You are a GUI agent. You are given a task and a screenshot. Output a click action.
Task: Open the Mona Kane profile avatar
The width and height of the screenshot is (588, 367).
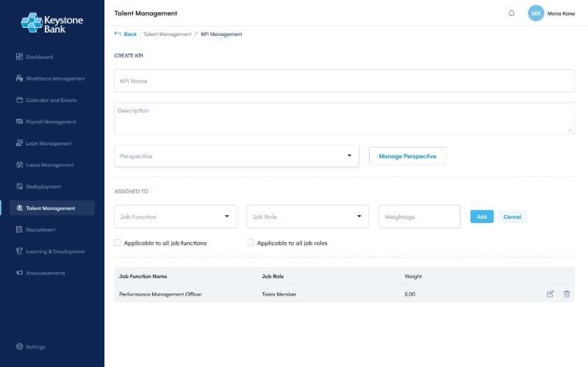pyautogui.click(x=536, y=13)
